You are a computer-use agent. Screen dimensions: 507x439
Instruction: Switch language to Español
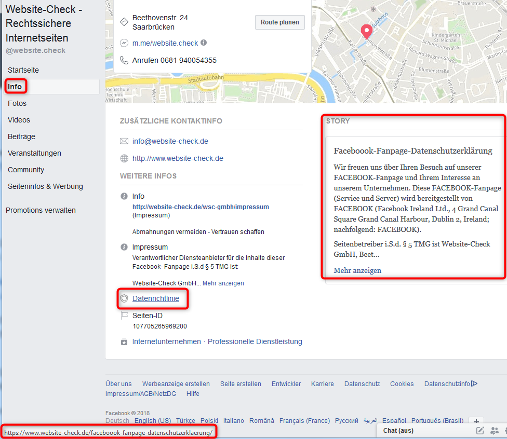pos(394,421)
